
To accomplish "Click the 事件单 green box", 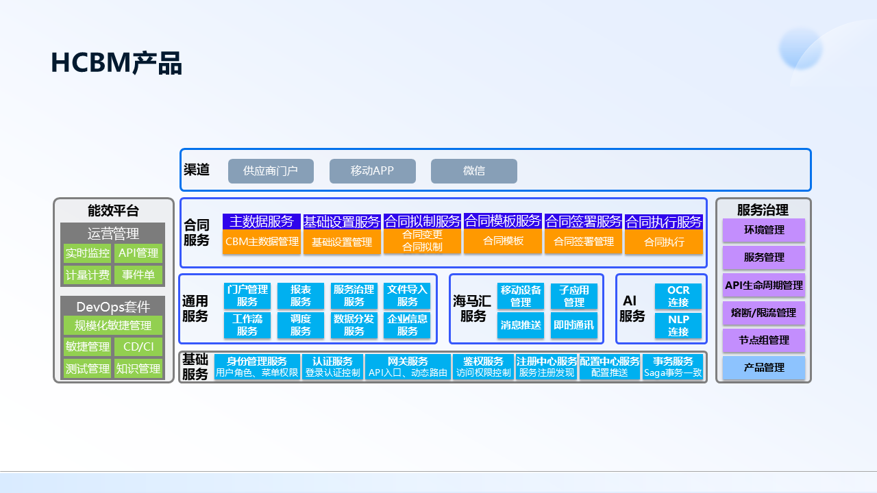I will click(x=138, y=275).
